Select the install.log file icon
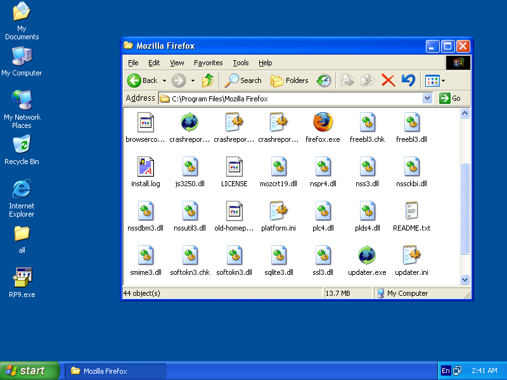This screenshot has height=380, width=507. point(145,167)
